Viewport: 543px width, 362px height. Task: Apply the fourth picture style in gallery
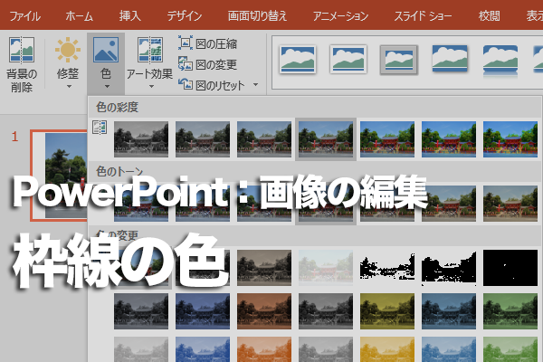click(450, 58)
